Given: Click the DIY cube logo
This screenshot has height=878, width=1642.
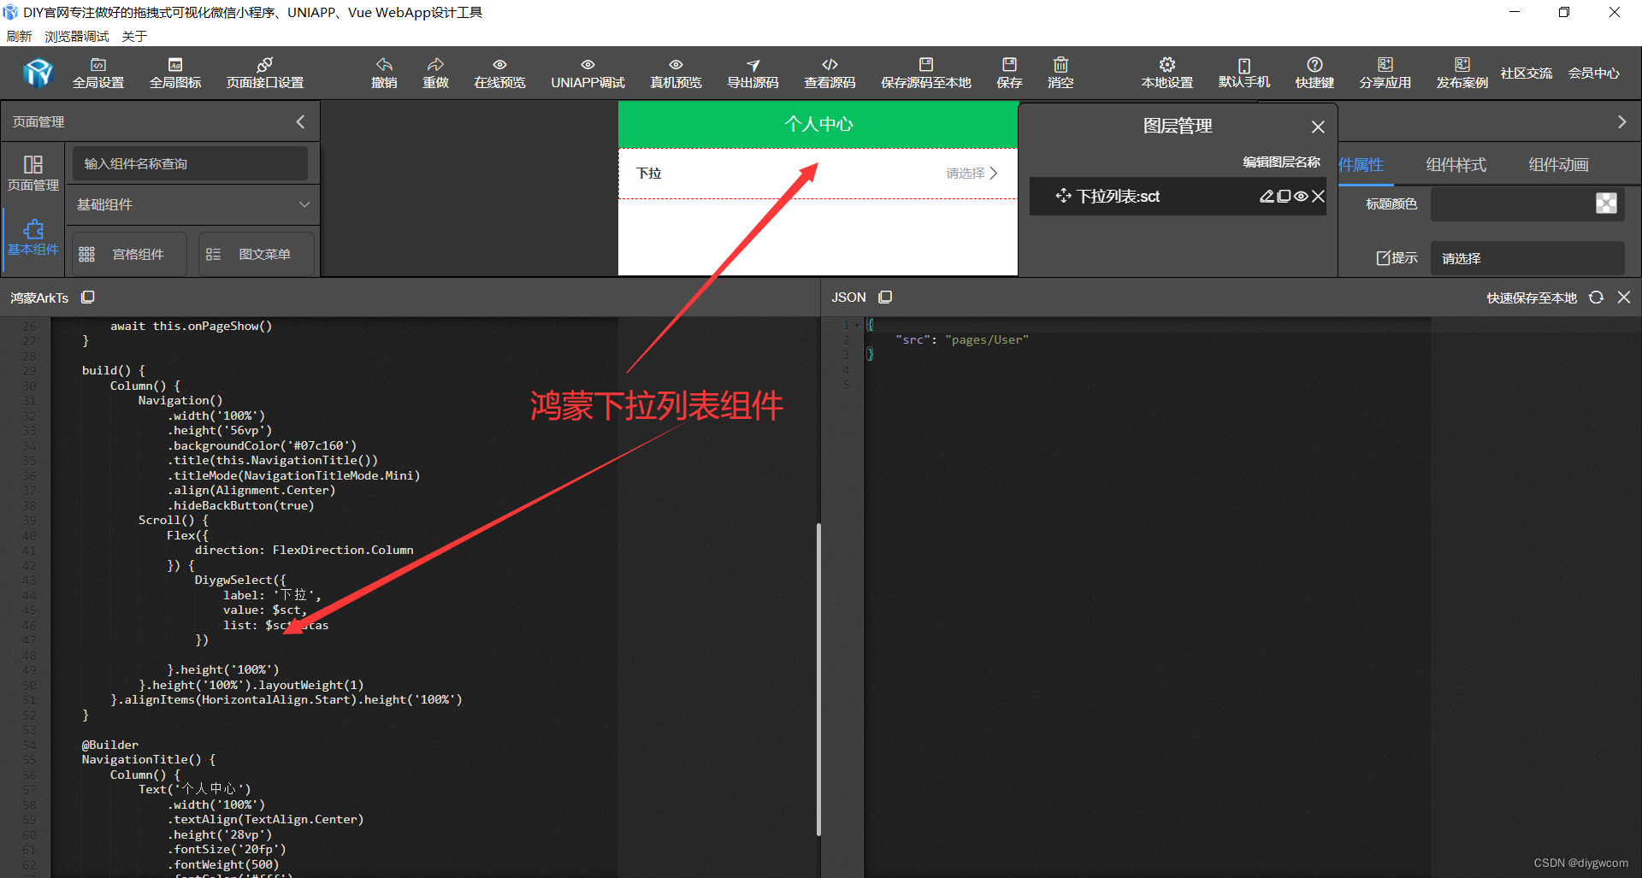Looking at the screenshot, I should coord(38,74).
